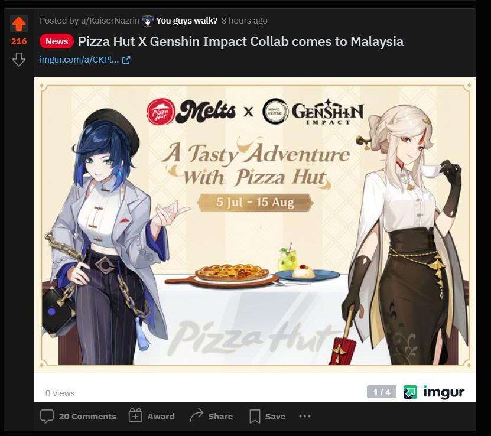Screen dimensions: 491x436
Task: Click the imgur wordmark text
Action: tap(444, 392)
